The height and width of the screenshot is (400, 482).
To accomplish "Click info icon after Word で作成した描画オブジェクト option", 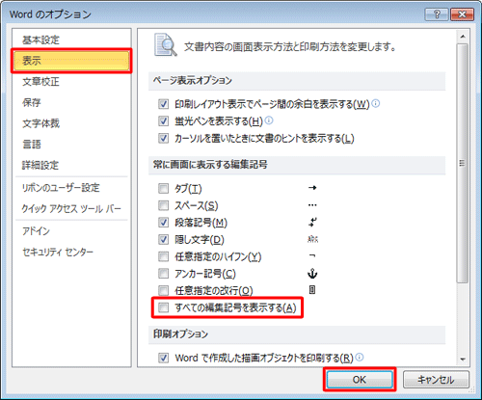I will tap(360, 357).
